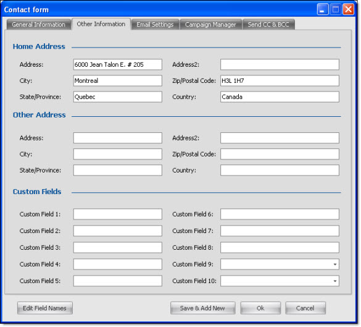The width and height of the screenshot is (361, 327).
Task: Select the Other Information tab
Action: (101, 24)
